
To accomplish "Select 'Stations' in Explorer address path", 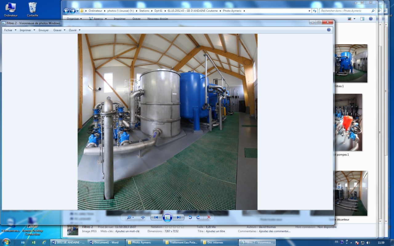I will 144,11.
